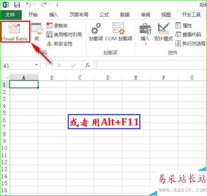This screenshot has width=207, height=196.
Task: Select column A header
Action: [24, 78]
